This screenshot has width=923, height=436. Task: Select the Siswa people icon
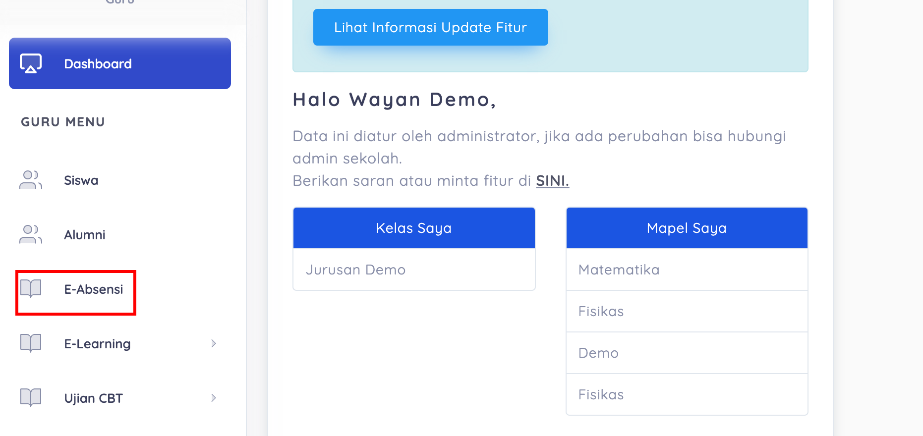(x=30, y=180)
